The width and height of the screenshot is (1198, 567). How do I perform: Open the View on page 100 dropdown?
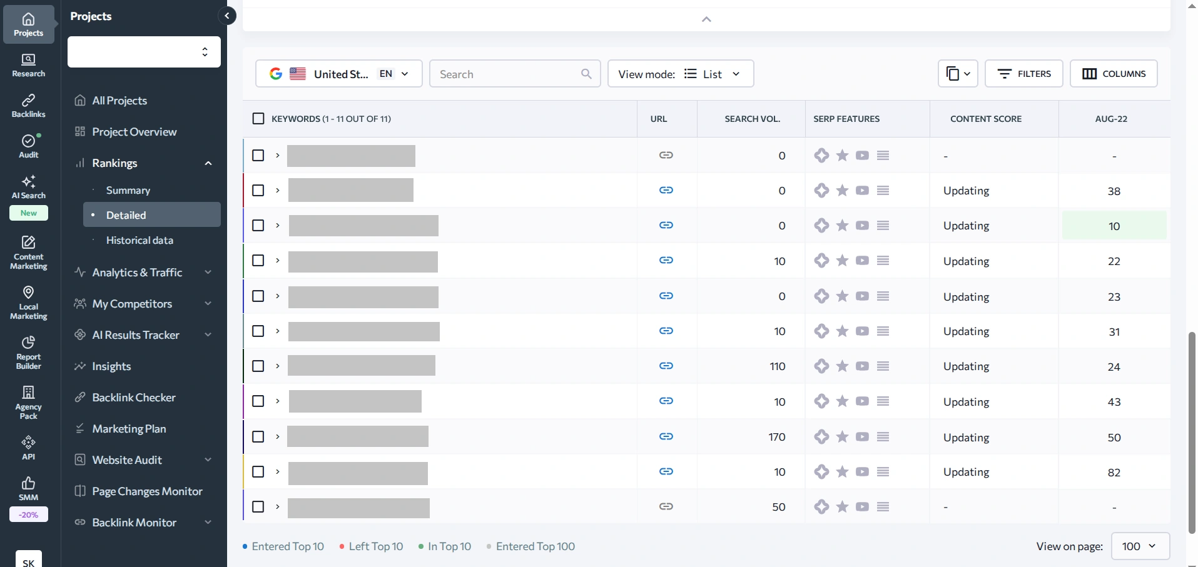[x=1140, y=546]
